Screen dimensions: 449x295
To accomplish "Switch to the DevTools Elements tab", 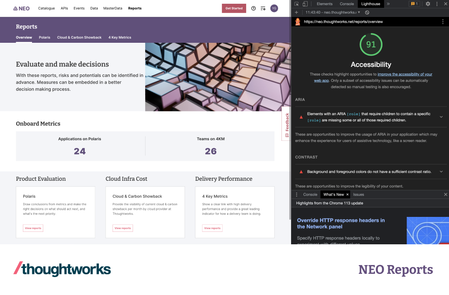I will click(324, 4).
